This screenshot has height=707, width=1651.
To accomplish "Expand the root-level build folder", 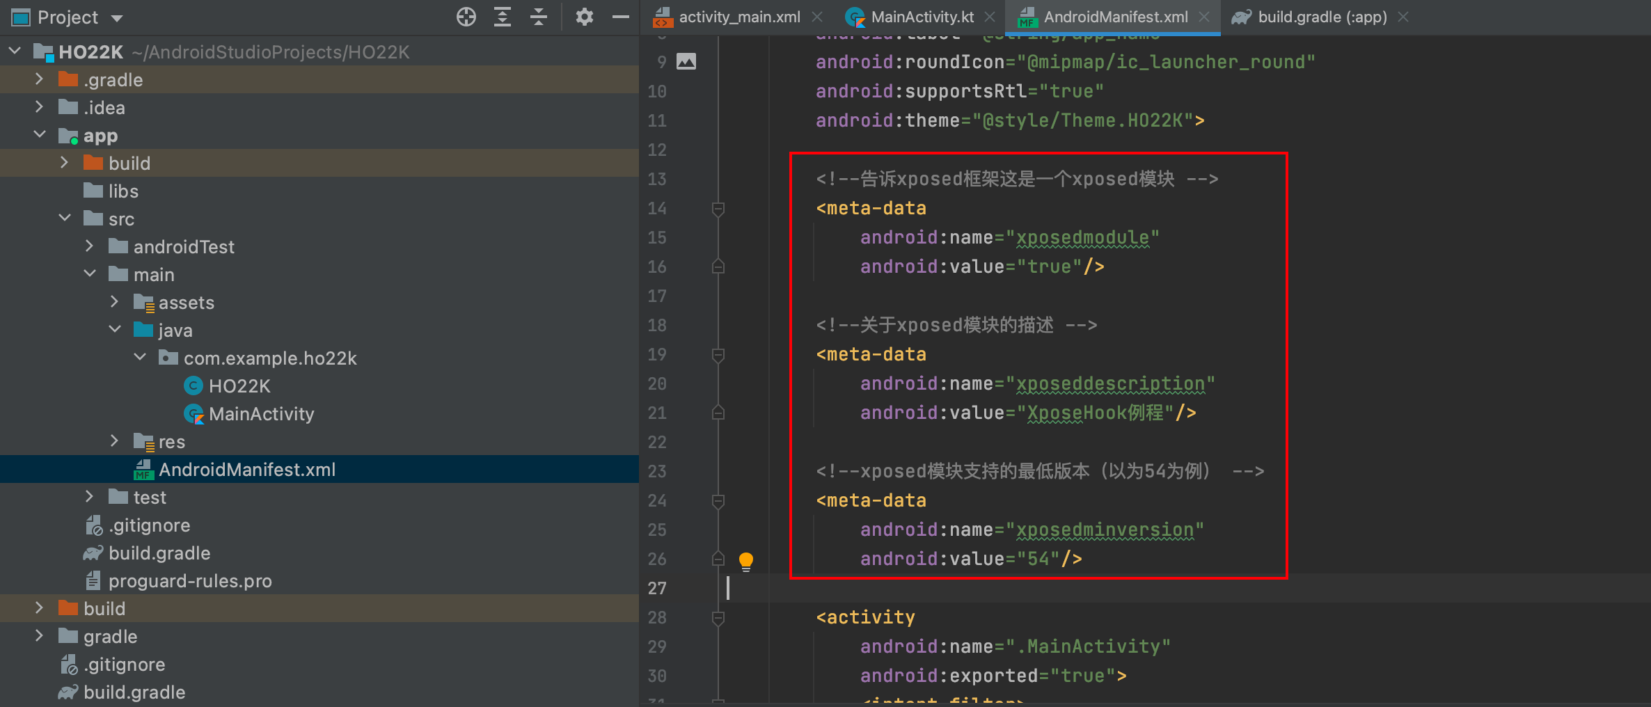I will tap(40, 608).
